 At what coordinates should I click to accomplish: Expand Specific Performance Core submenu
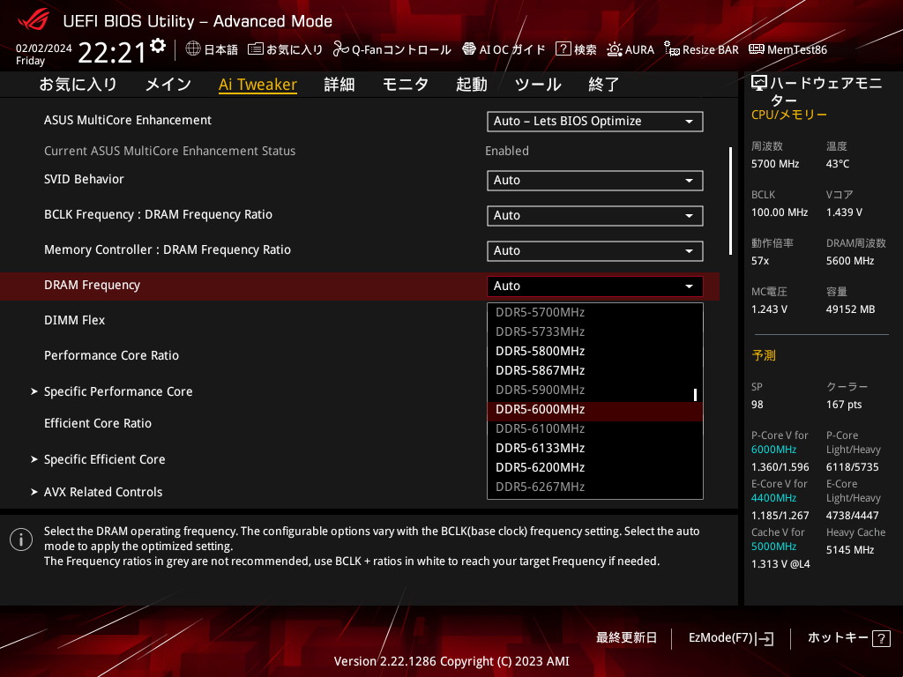click(118, 391)
